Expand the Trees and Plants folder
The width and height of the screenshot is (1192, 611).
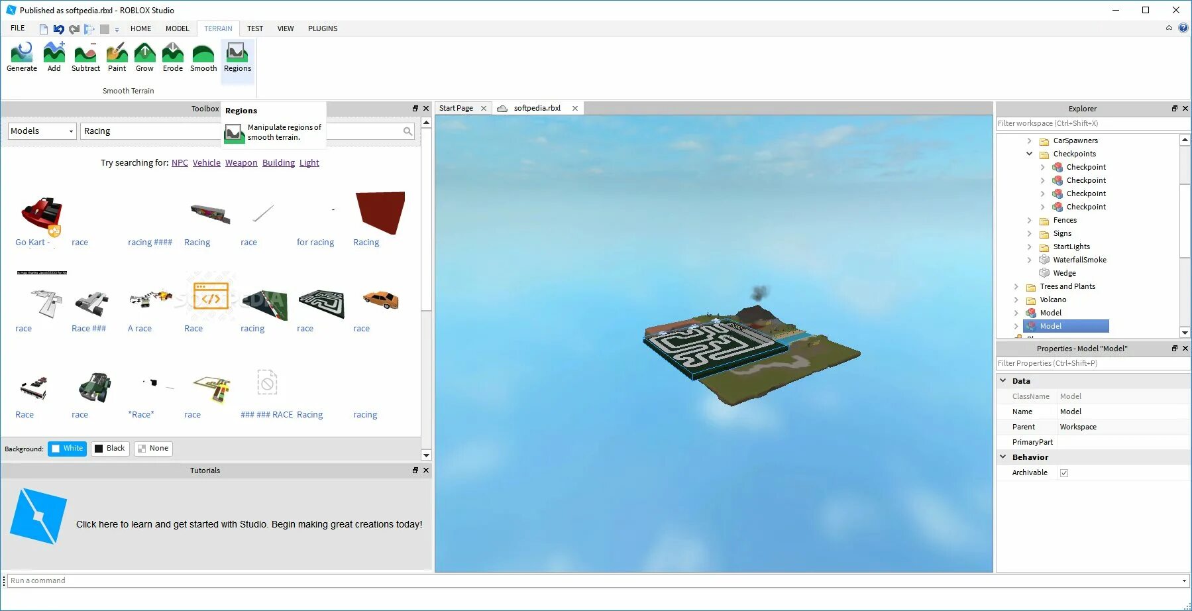1016,286
